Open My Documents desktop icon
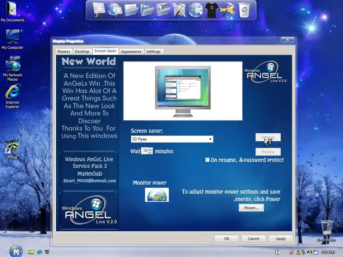 12,12
